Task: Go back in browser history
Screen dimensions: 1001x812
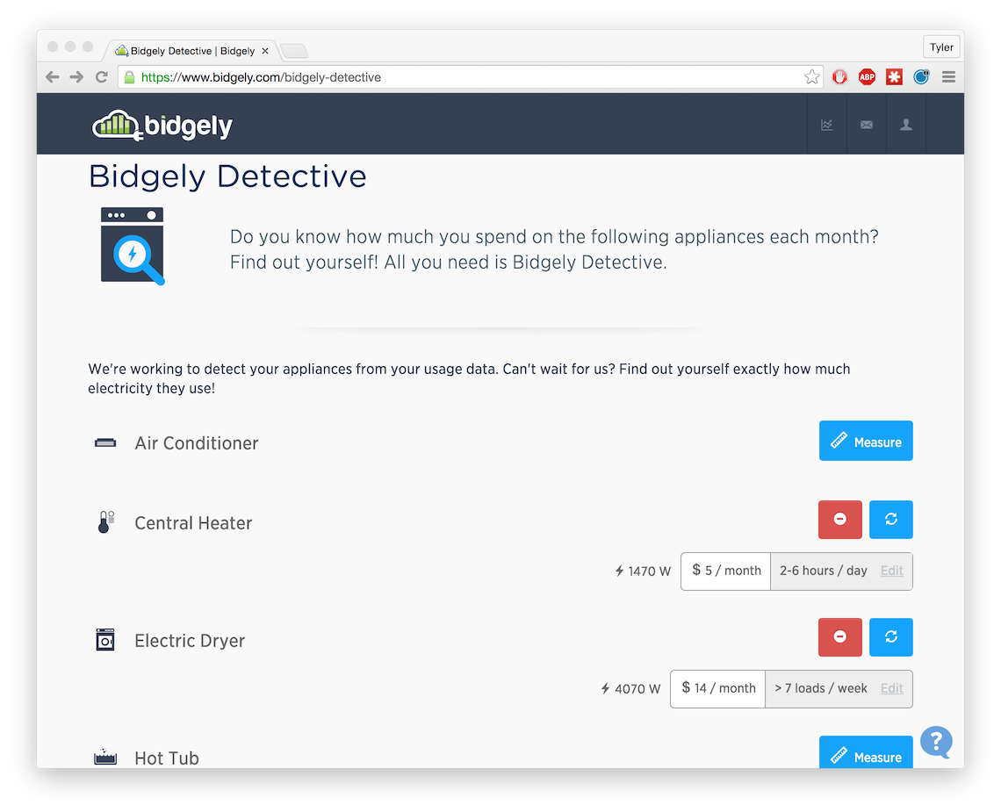Action: pyautogui.click(x=53, y=77)
